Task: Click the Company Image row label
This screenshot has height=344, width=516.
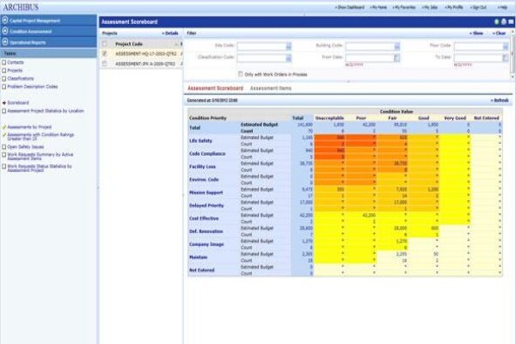Action: [206, 244]
